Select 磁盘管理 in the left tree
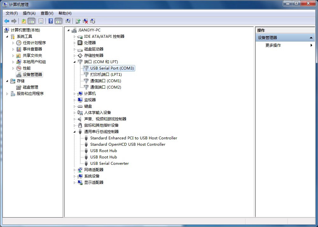The height and width of the screenshot is (227, 318). (31, 87)
